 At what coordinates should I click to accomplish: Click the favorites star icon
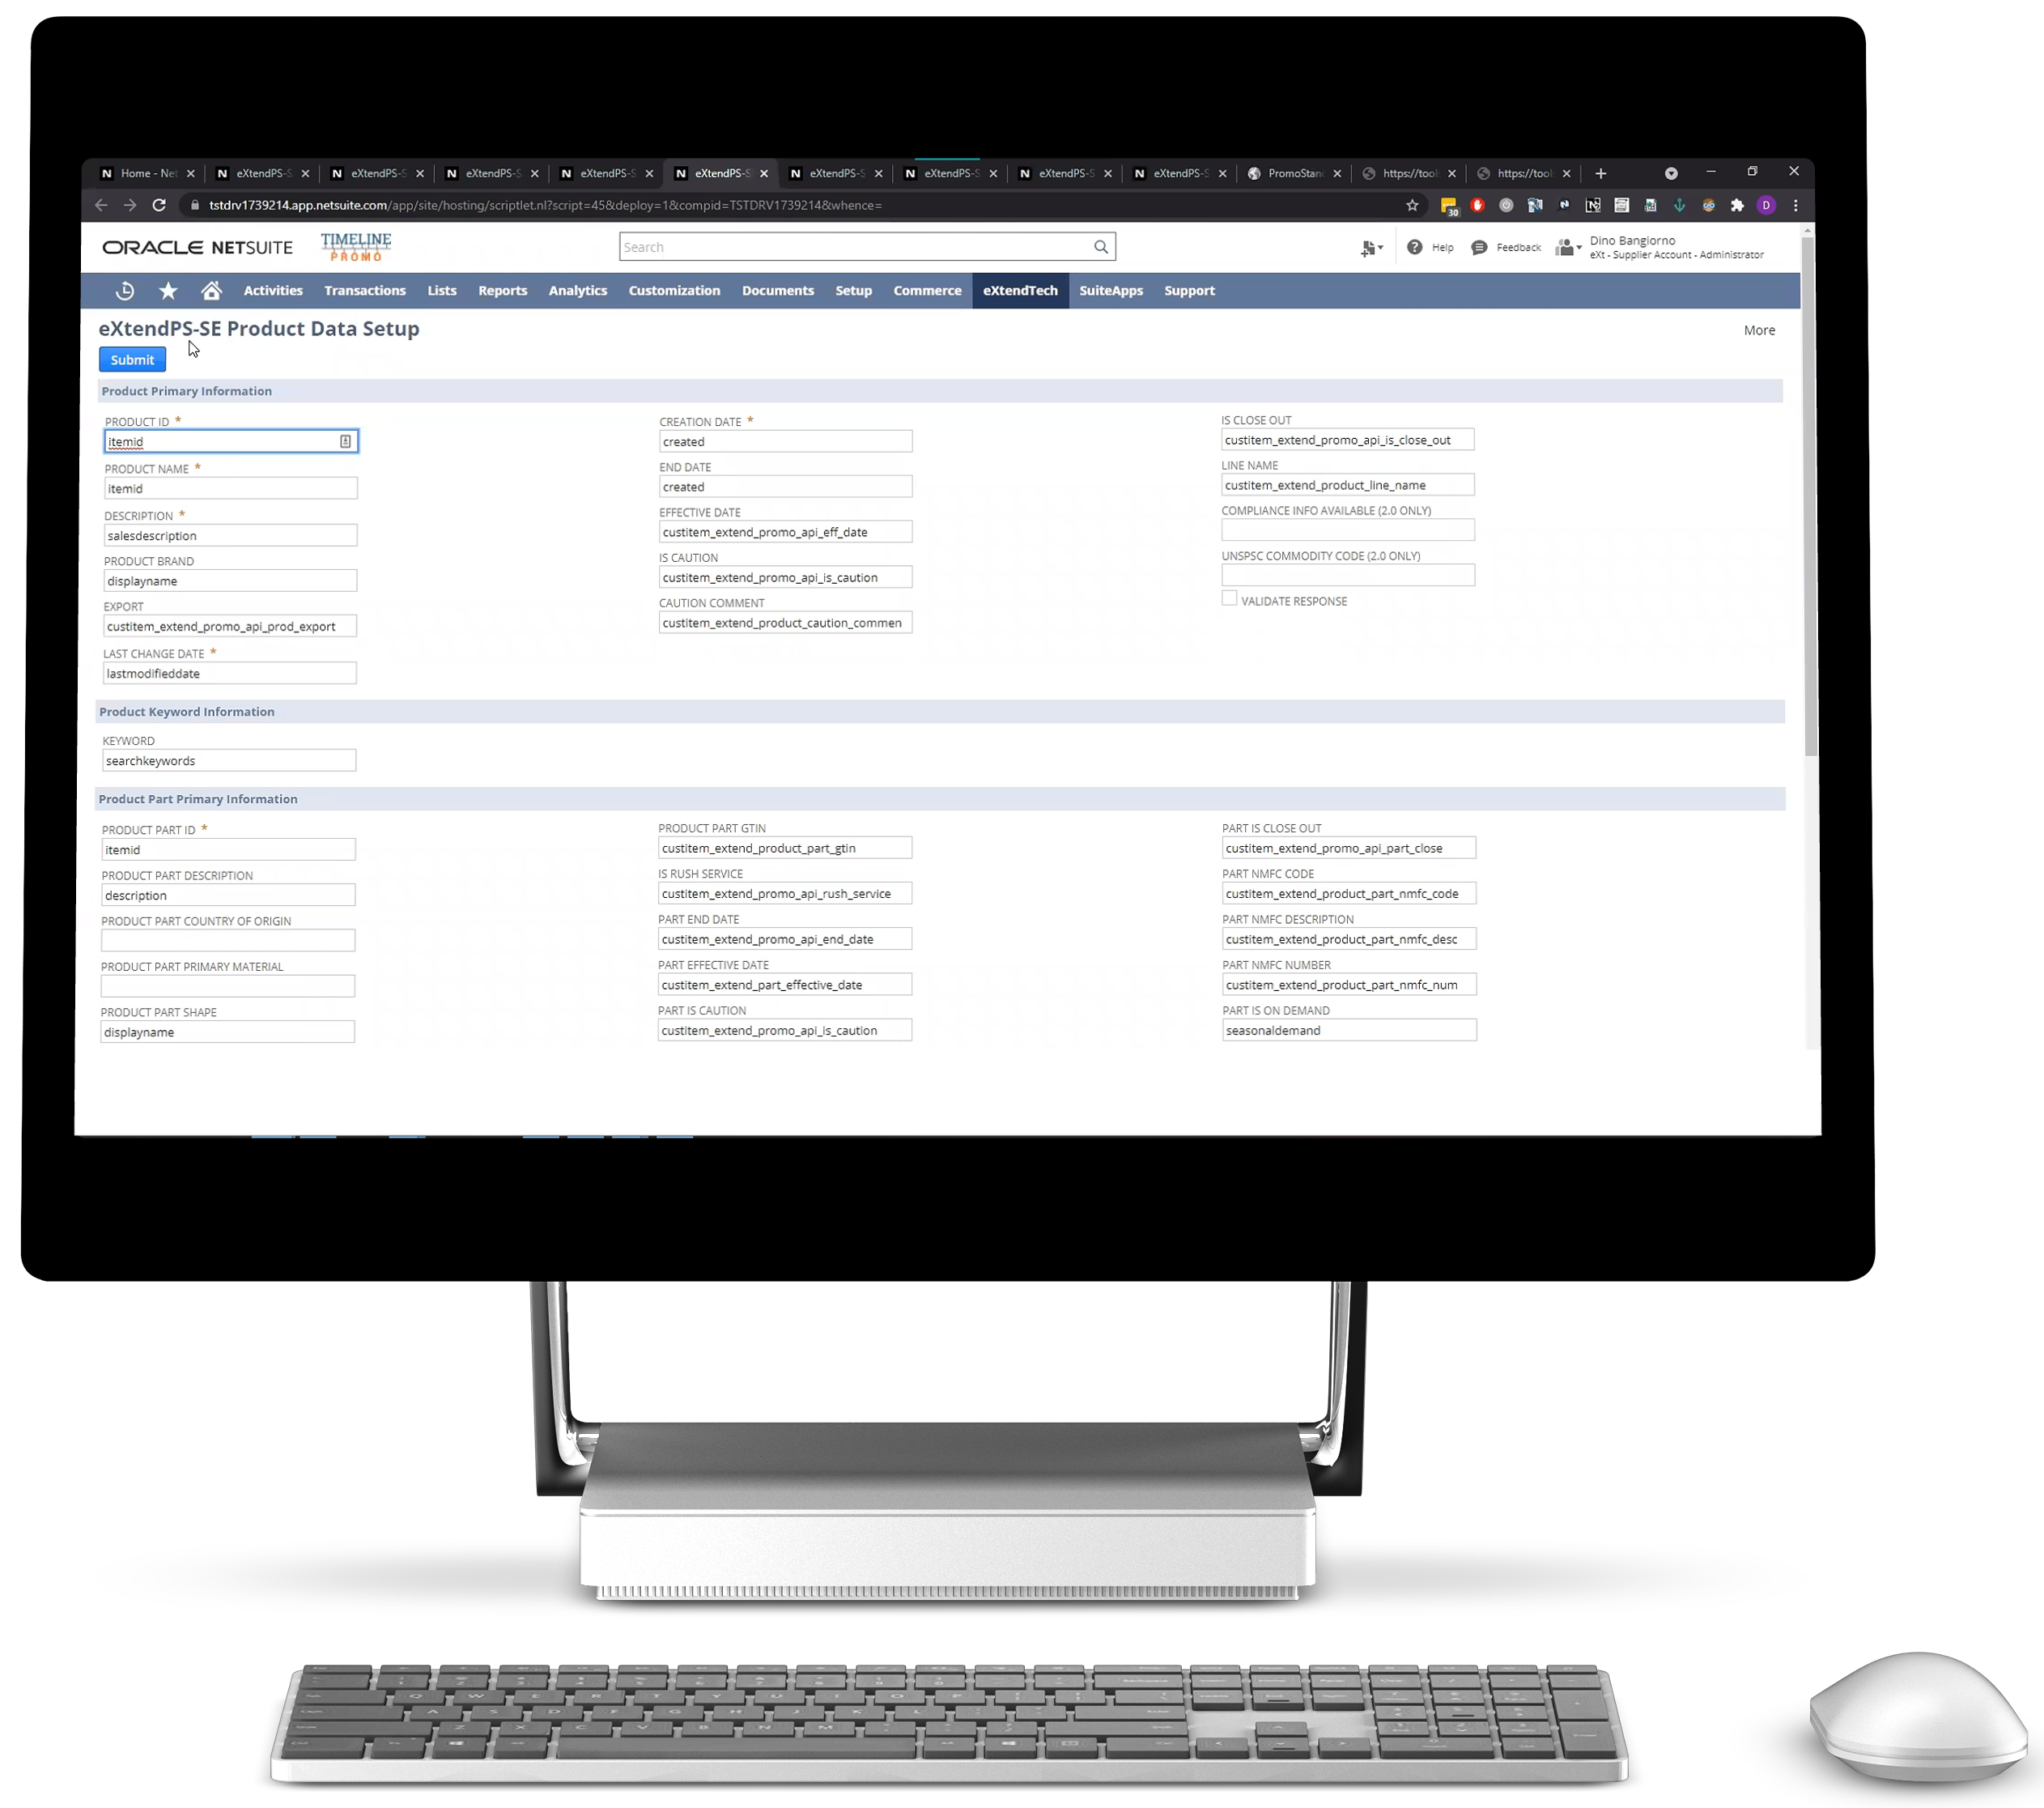[x=168, y=290]
